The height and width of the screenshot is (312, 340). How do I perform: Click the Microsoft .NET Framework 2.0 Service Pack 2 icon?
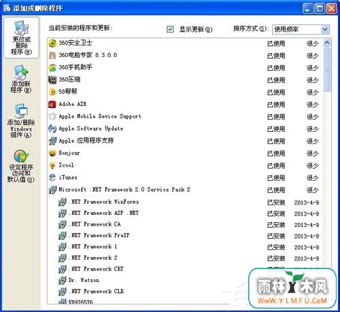[52, 190]
